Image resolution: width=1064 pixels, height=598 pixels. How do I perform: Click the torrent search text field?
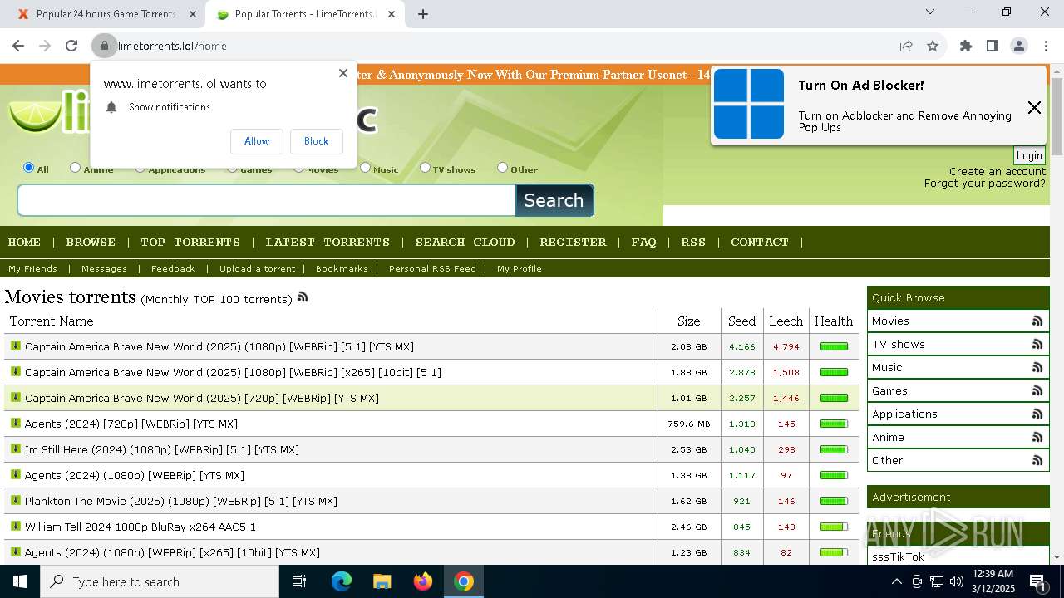(x=267, y=200)
